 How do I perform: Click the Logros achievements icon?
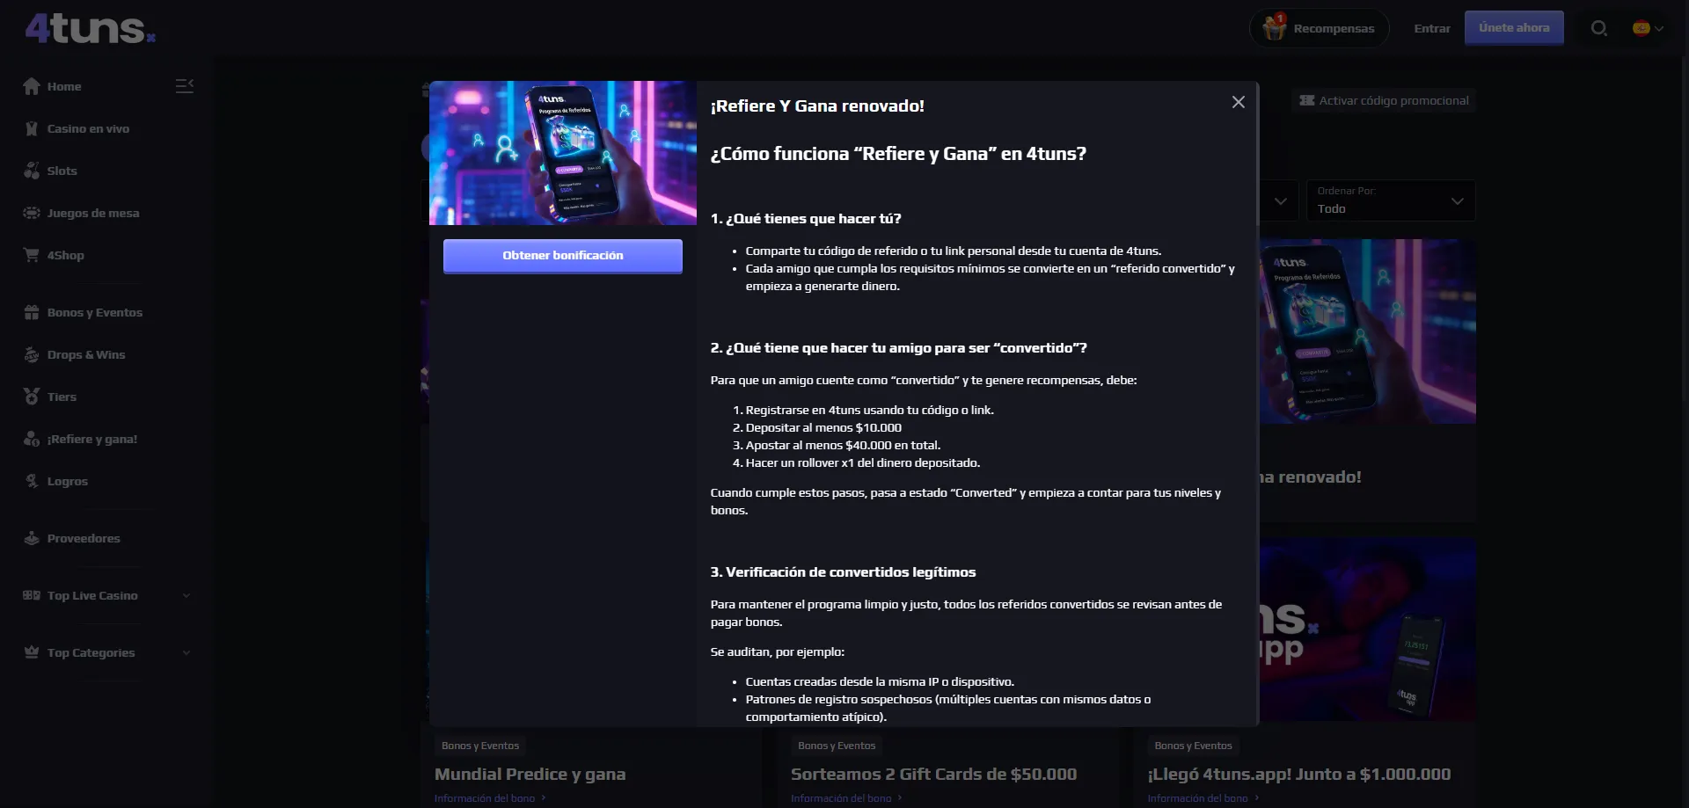[x=32, y=481]
